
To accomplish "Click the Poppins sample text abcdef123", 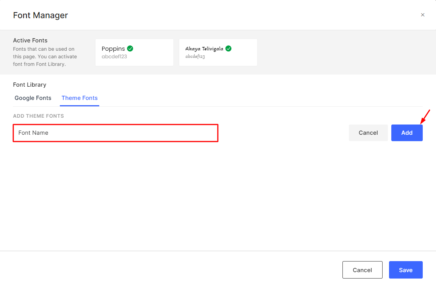I will [114, 56].
